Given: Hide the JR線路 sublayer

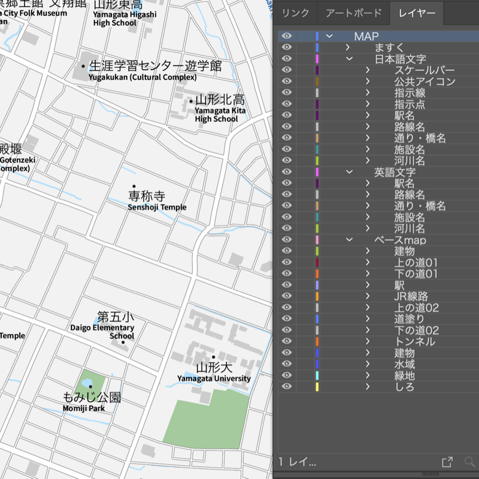Looking at the screenshot, I should [x=286, y=296].
